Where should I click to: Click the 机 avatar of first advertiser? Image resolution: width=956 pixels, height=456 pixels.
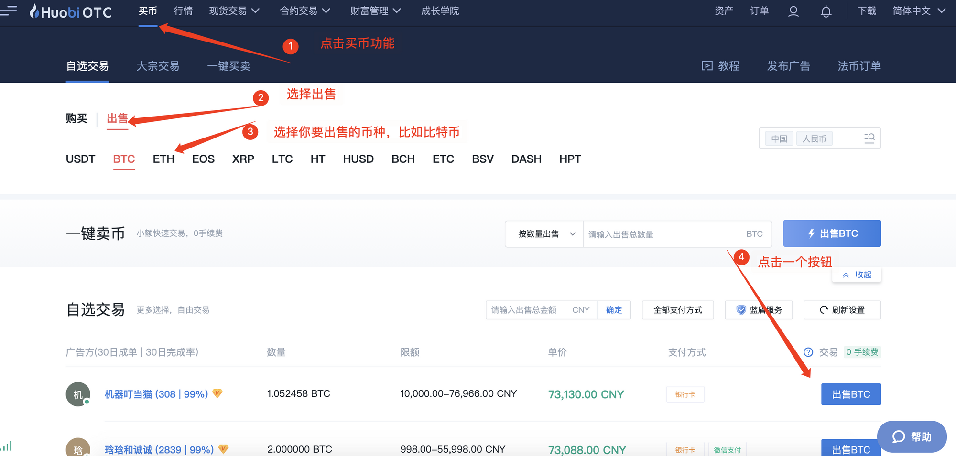(x=78, y=394)
